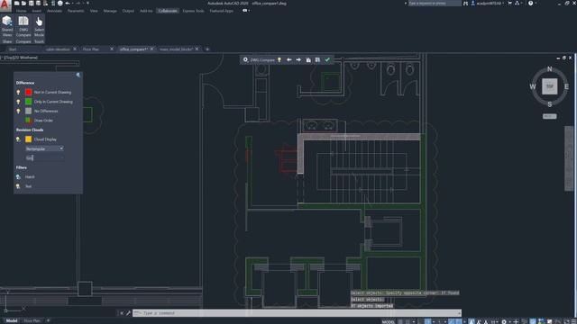577x324 pixels.
Task: Click the Top 2D Wireframe viewport label
Action: click(x=20, y=58)
